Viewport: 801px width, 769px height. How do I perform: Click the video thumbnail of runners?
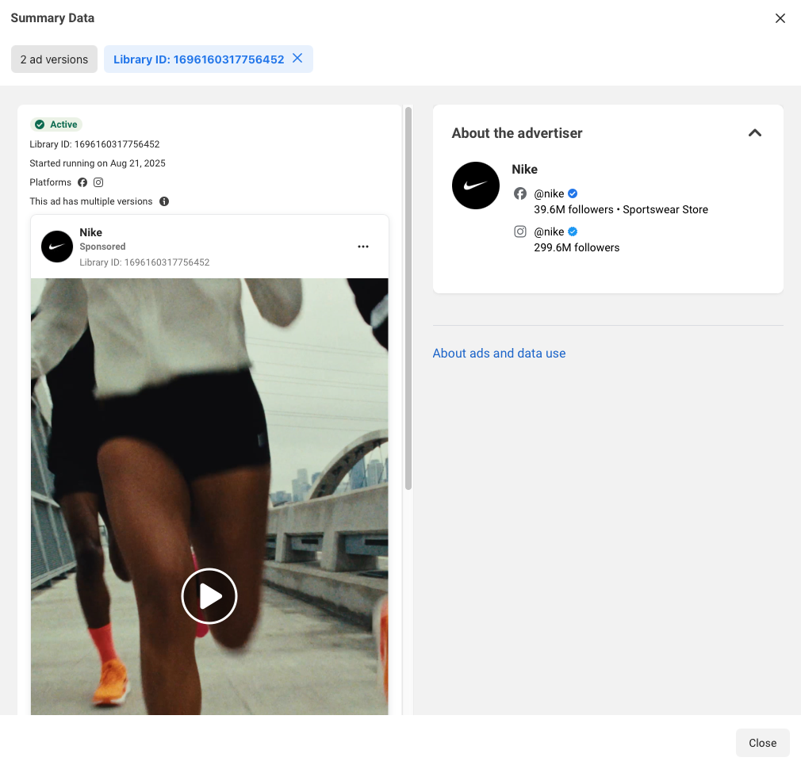[209, 496]
